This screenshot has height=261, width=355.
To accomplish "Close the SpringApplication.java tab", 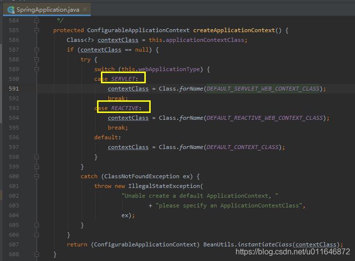I will click(84, 9).
